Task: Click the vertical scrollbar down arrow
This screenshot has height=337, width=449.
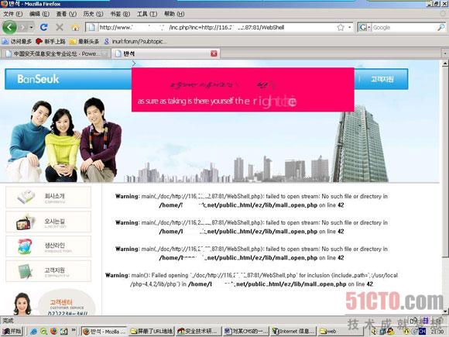Action: click(444, 311)
